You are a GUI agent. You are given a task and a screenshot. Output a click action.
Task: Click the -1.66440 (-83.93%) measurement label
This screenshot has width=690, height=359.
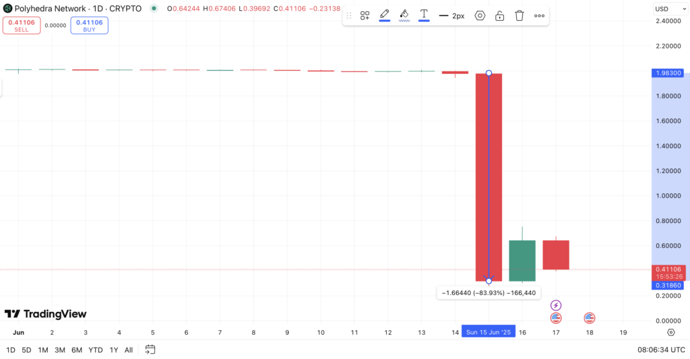coord(489,293)
